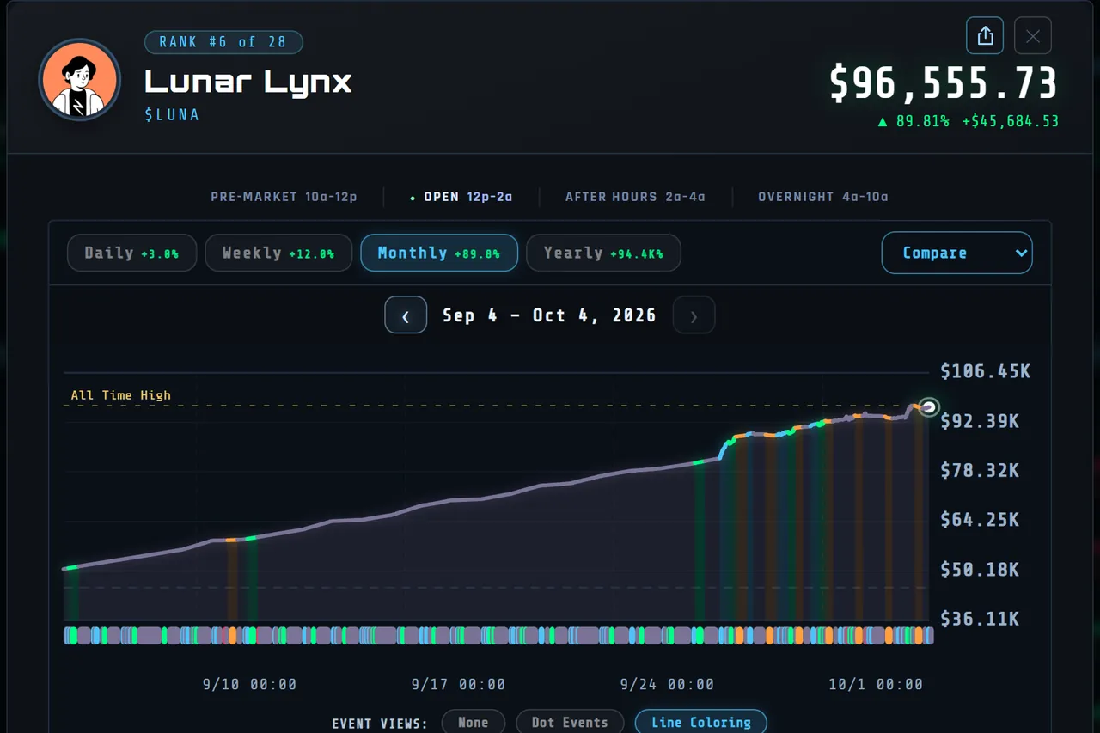Toggle Line Coloring event view
This screenshot has height=733, width=1100.
[700, 722]
